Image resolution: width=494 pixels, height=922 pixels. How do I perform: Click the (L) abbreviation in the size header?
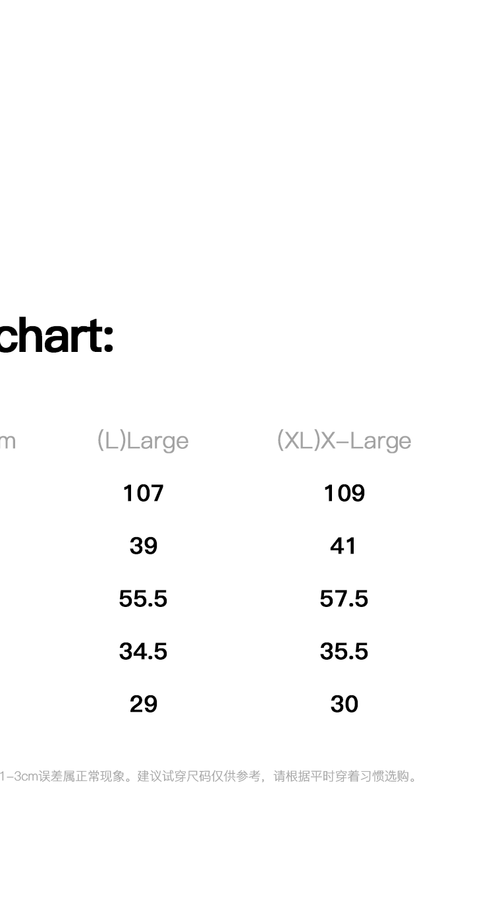click(x=111, y=440)
